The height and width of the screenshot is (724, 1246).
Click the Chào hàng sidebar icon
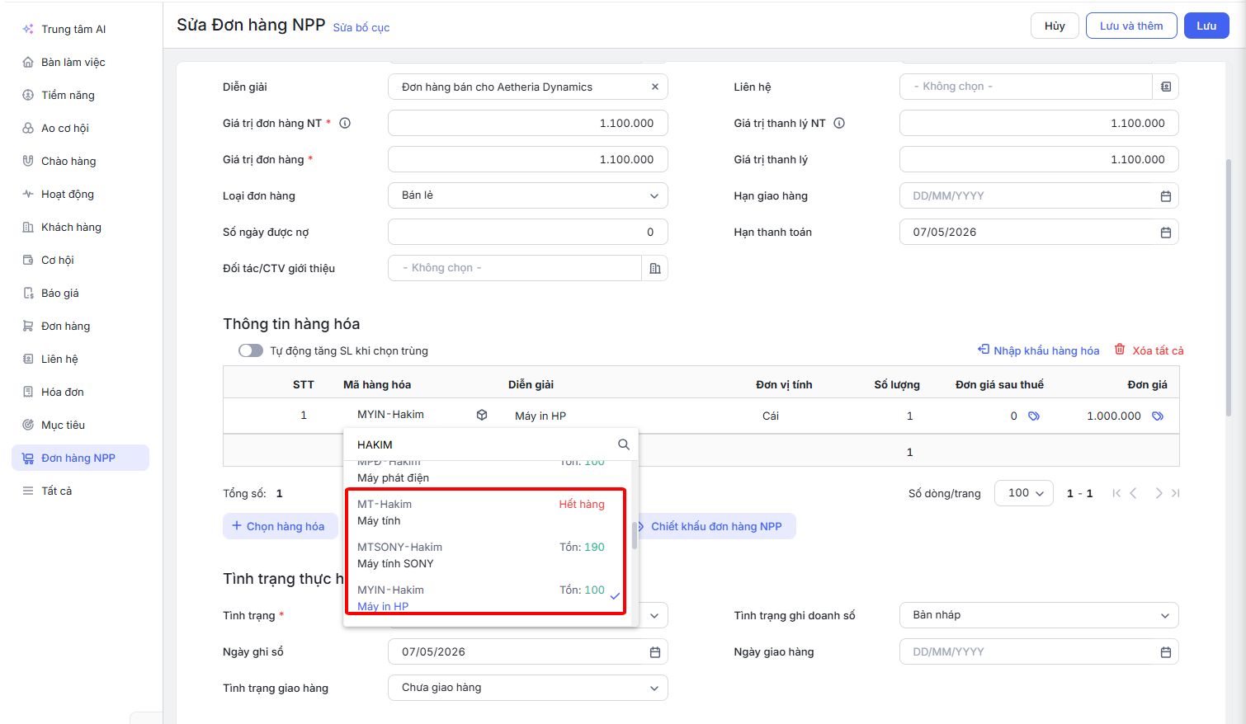[x=28, y=161]
